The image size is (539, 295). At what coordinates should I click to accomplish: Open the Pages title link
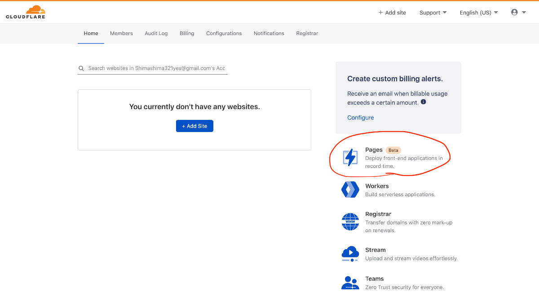tap(374, 150)
